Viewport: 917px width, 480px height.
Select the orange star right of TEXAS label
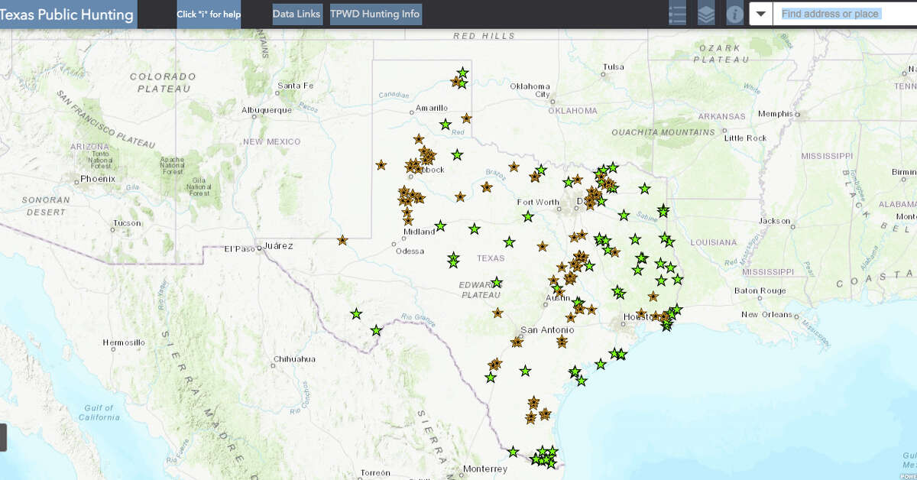543,246
